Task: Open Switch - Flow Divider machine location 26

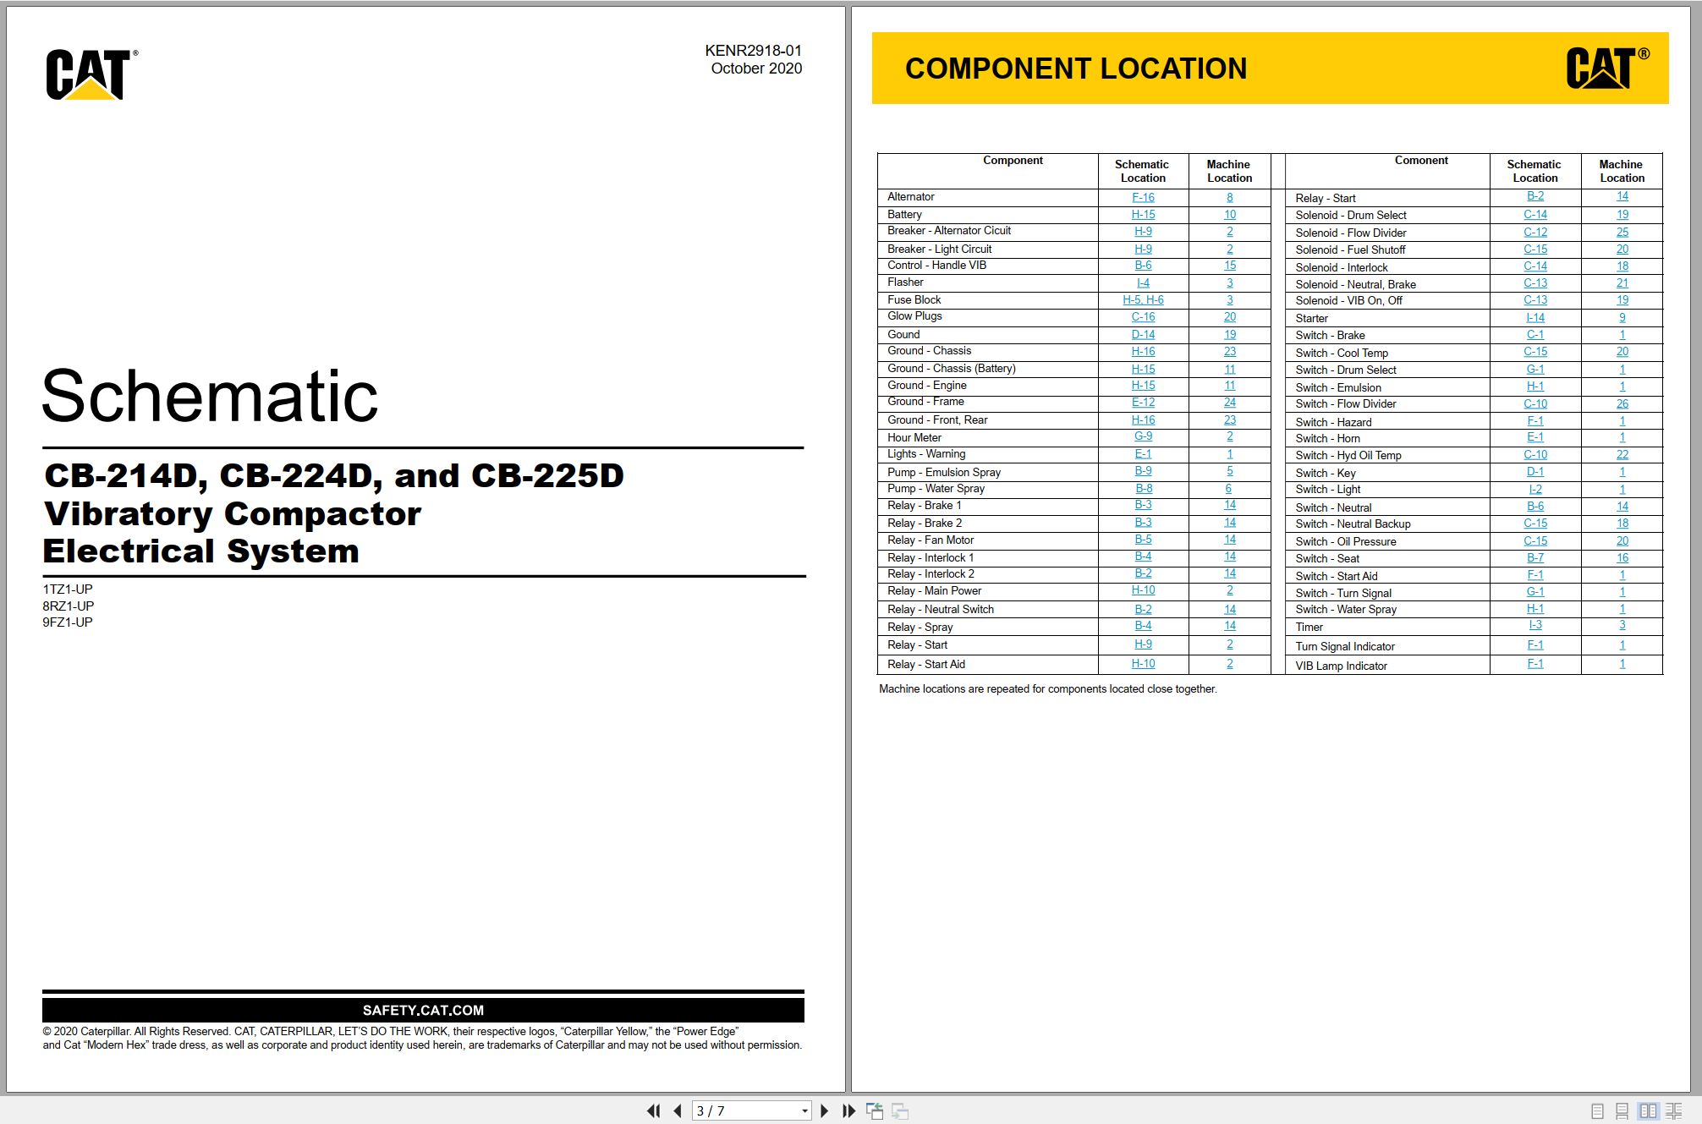Action: click(x=1622, y=403)
